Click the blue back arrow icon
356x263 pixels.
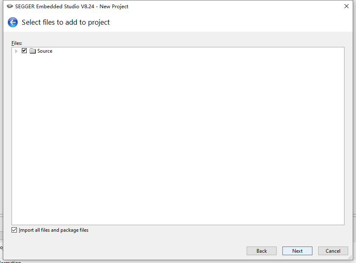point(13,22)
